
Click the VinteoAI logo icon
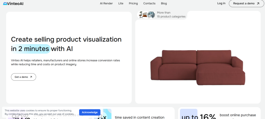[5, 3]
